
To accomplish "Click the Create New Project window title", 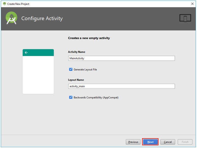I will (18, 4).
